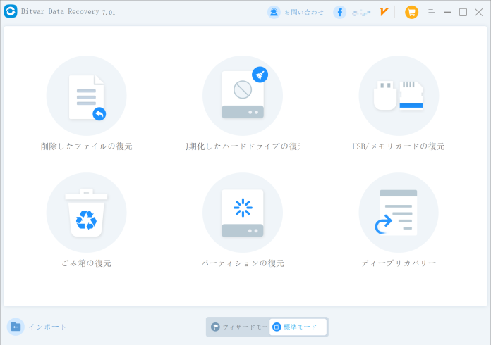Select standard mode (標準モード)

(298, 327)
